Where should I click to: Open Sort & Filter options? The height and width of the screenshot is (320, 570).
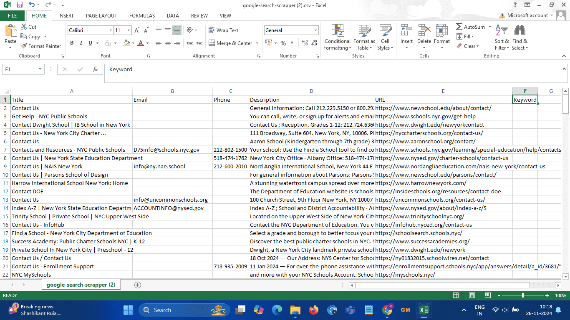pyautogui.click(x=502, y=37)
